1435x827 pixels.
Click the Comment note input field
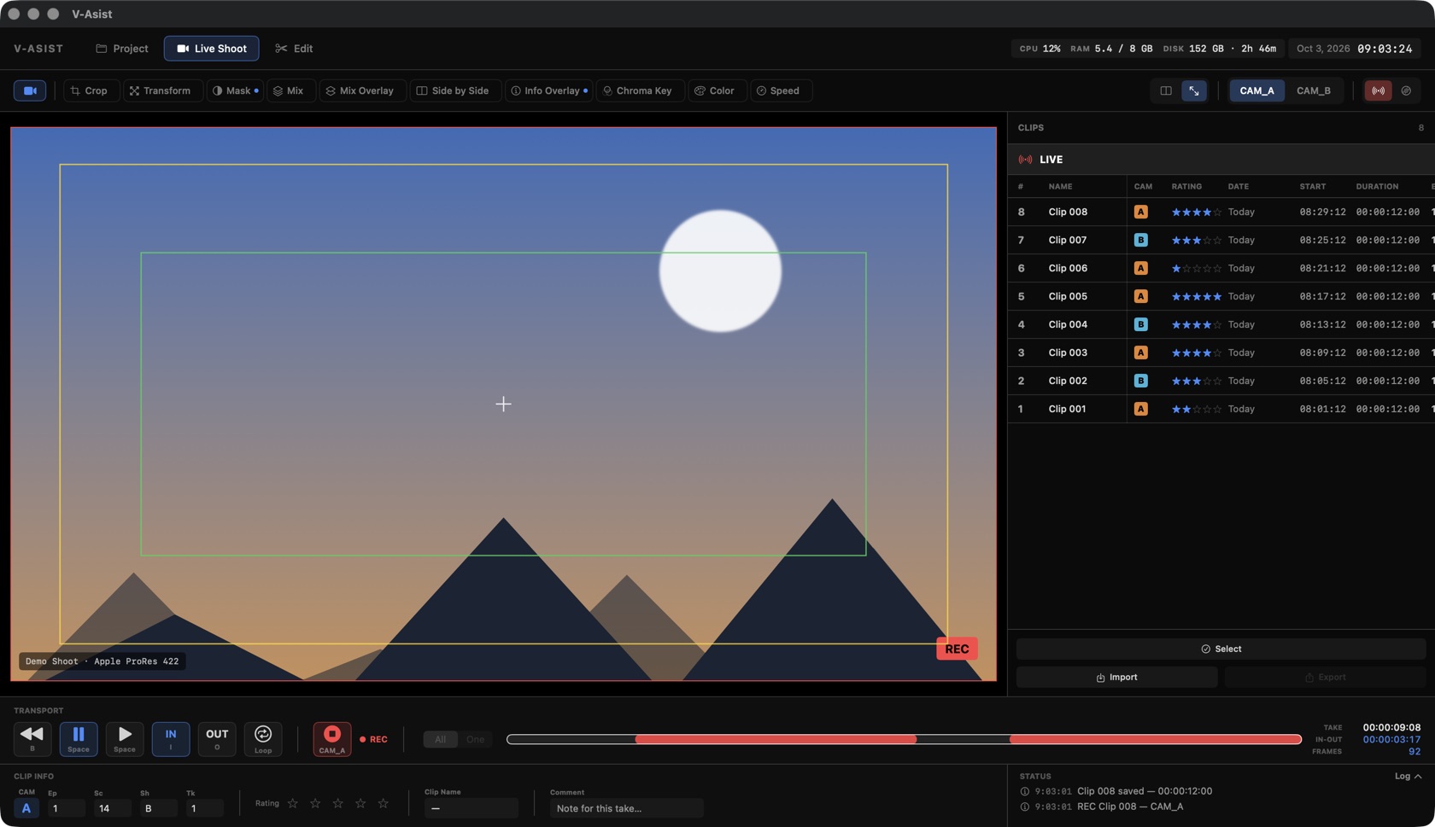click(626, 808)
